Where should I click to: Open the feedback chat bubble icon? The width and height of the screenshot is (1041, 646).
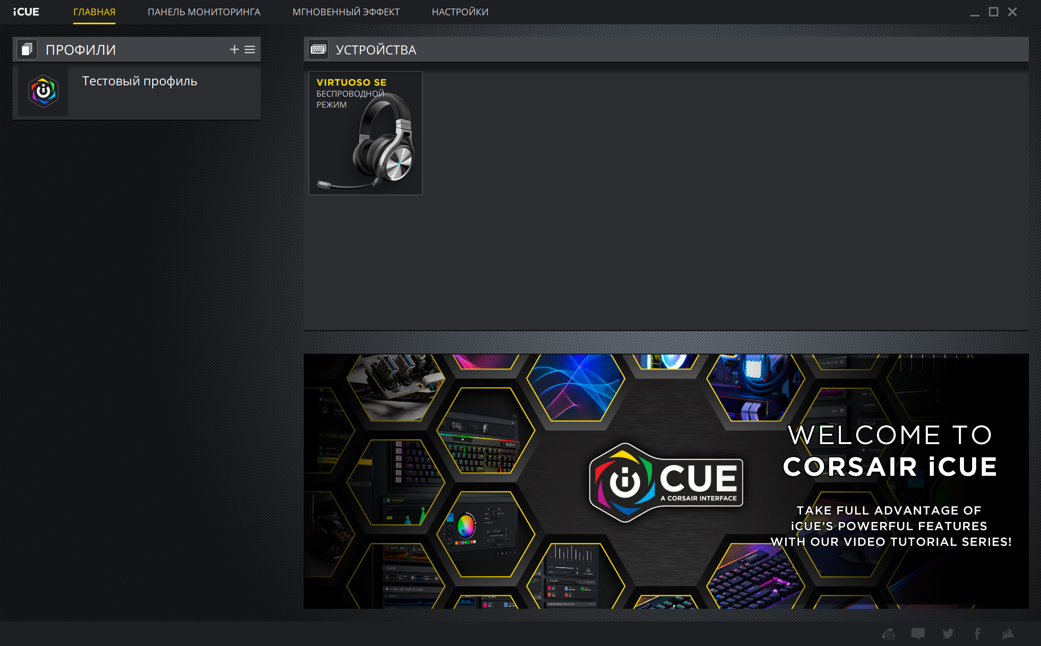(918, 633)
